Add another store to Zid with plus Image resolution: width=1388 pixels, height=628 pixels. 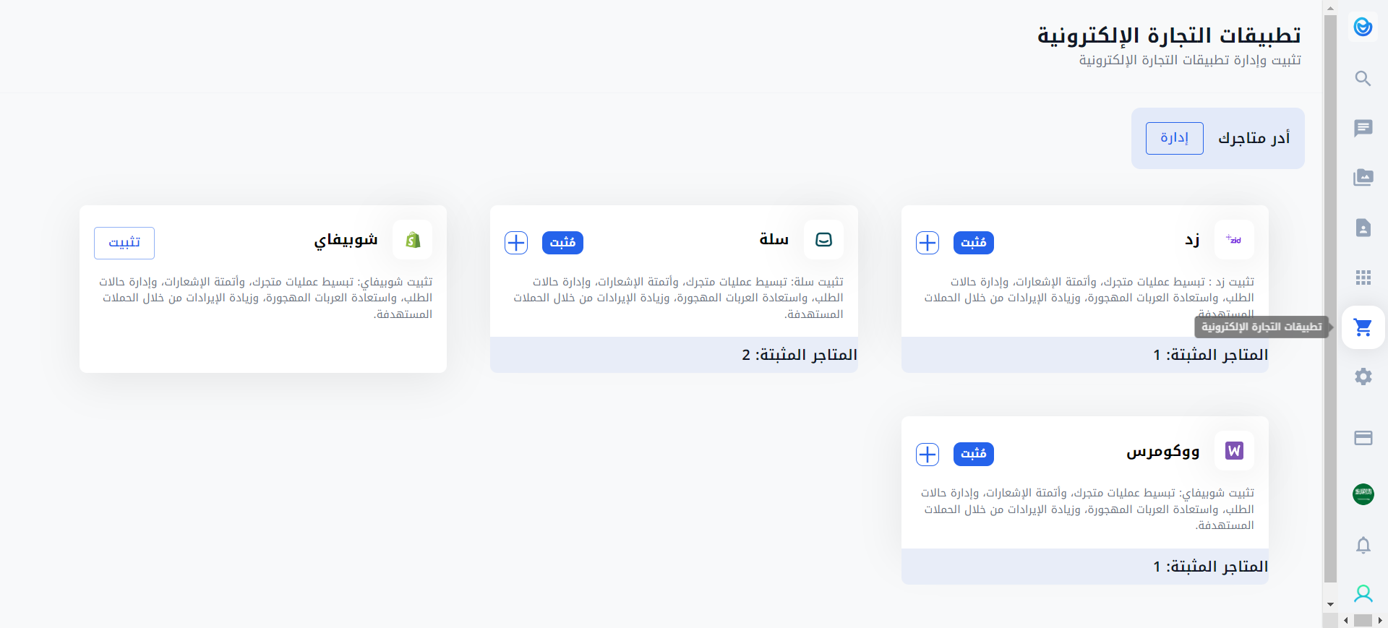tap(927, 243)
